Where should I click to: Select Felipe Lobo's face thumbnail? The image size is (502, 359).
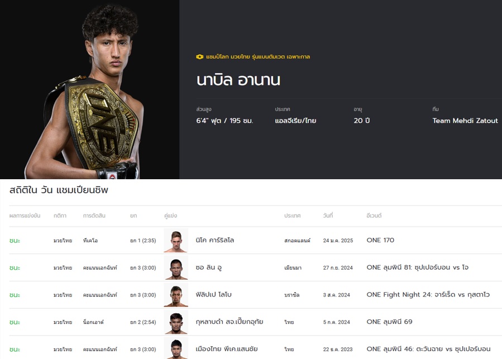pyautogui.click(x=176, y=295)
